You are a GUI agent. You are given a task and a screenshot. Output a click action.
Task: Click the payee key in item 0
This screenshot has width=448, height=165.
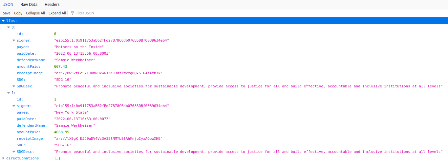pos(23,47)
